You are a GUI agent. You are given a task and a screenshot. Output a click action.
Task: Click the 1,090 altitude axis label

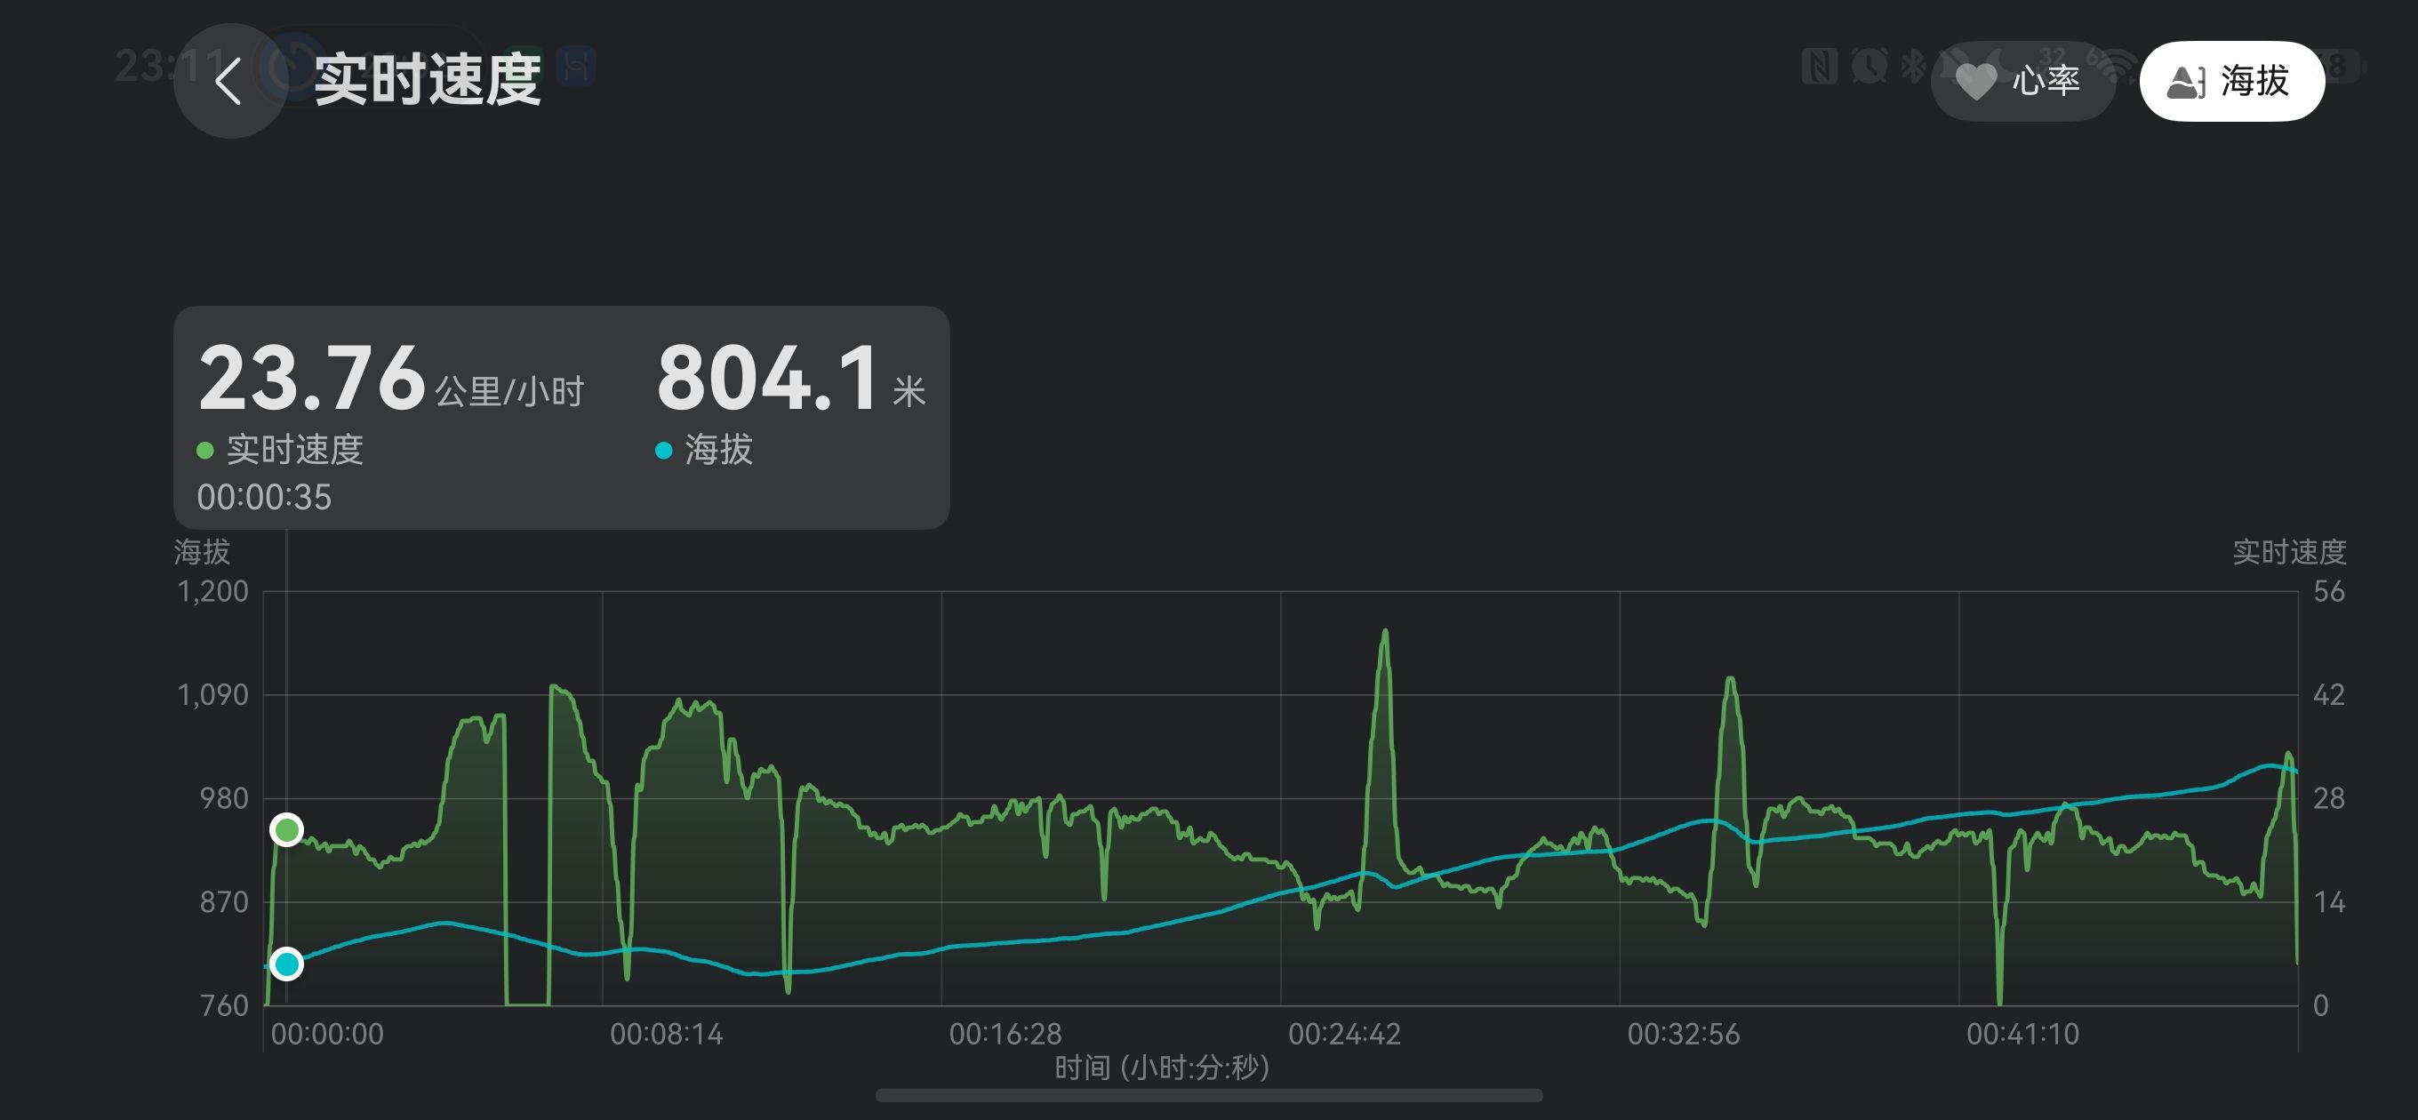coord(213,695)
